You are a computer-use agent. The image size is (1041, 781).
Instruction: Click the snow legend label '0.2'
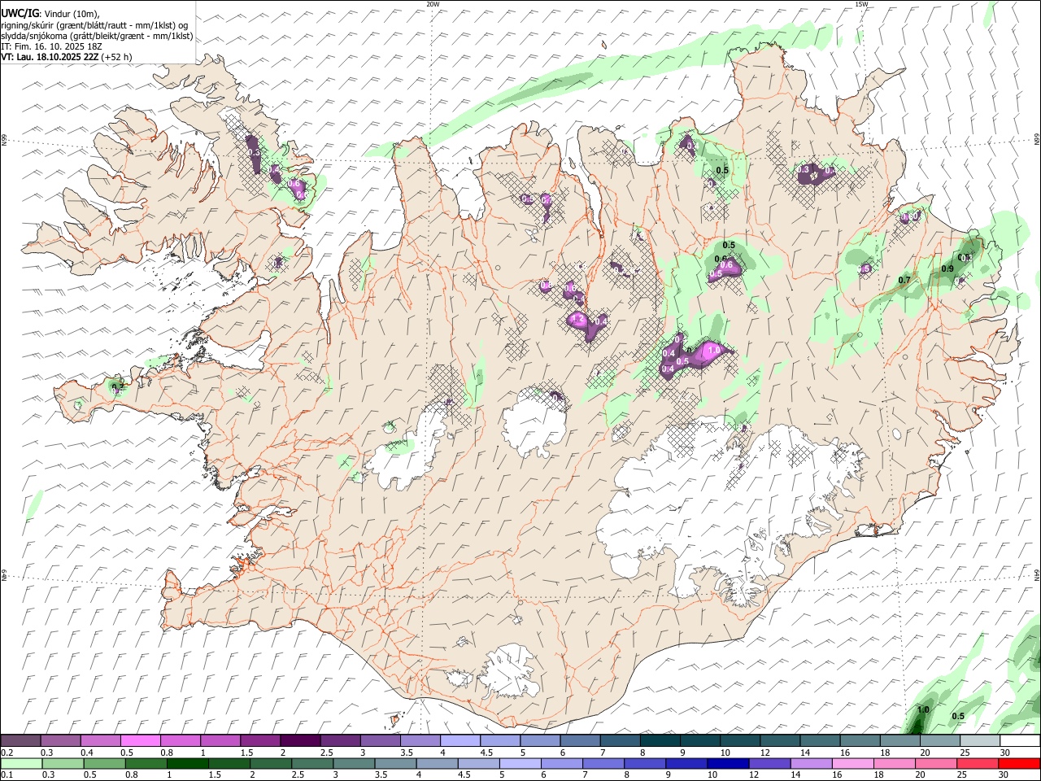7,753
